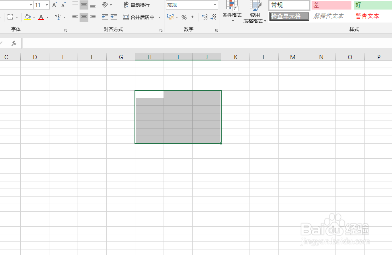Expand the wén phonetic options arrow
The height and width of the screenshot is (255, 392).
65,17
